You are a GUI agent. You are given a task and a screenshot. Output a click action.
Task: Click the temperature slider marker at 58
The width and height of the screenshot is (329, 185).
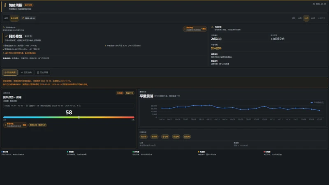tap(79, 117)
